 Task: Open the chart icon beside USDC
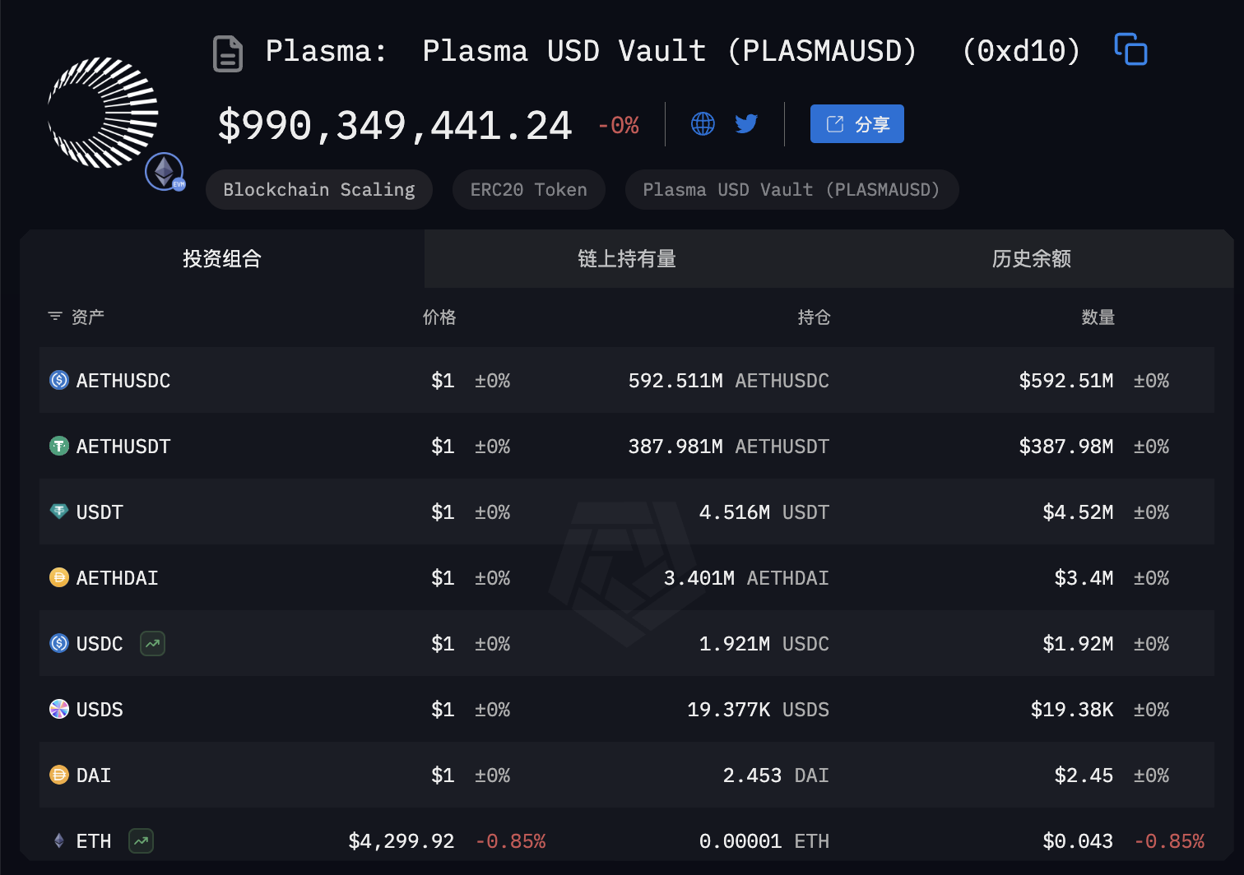pyautogui.click(x=152, y=643)
